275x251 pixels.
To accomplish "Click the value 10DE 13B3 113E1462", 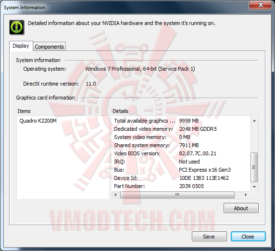I will [x=204, y=178].
